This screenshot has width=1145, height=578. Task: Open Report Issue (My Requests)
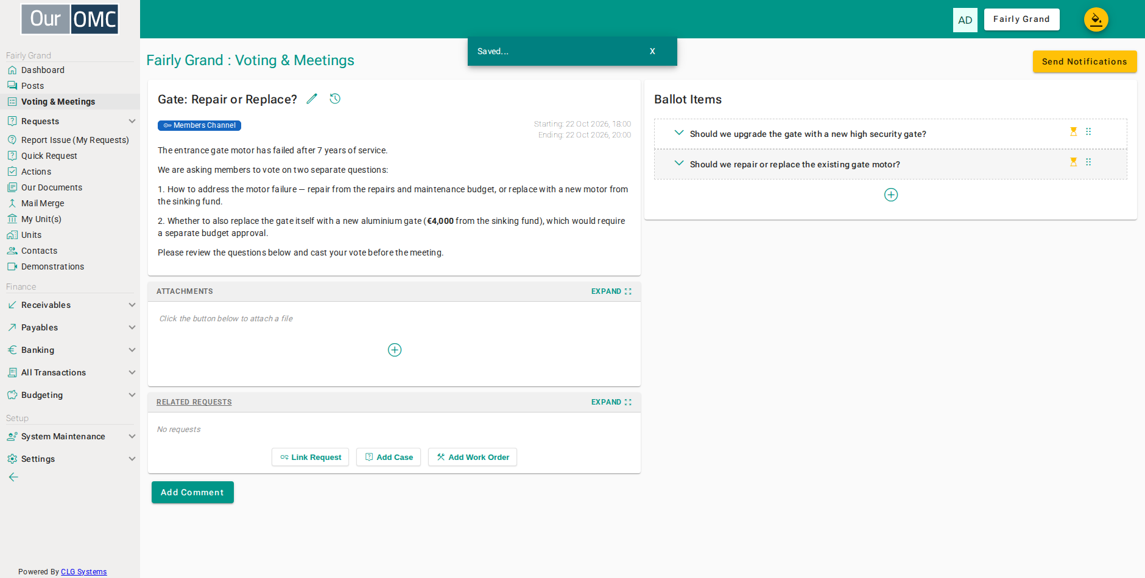tap(75, 140)
